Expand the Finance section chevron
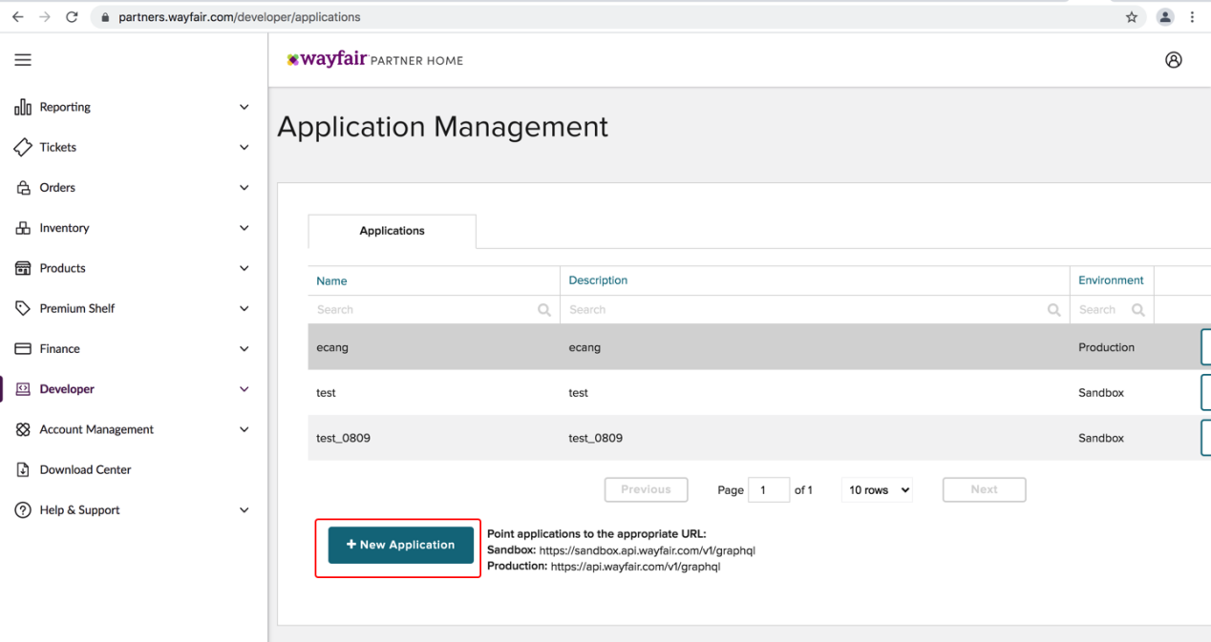Image resolution: width=1211 pixels, height=642 pixels. 244,349
